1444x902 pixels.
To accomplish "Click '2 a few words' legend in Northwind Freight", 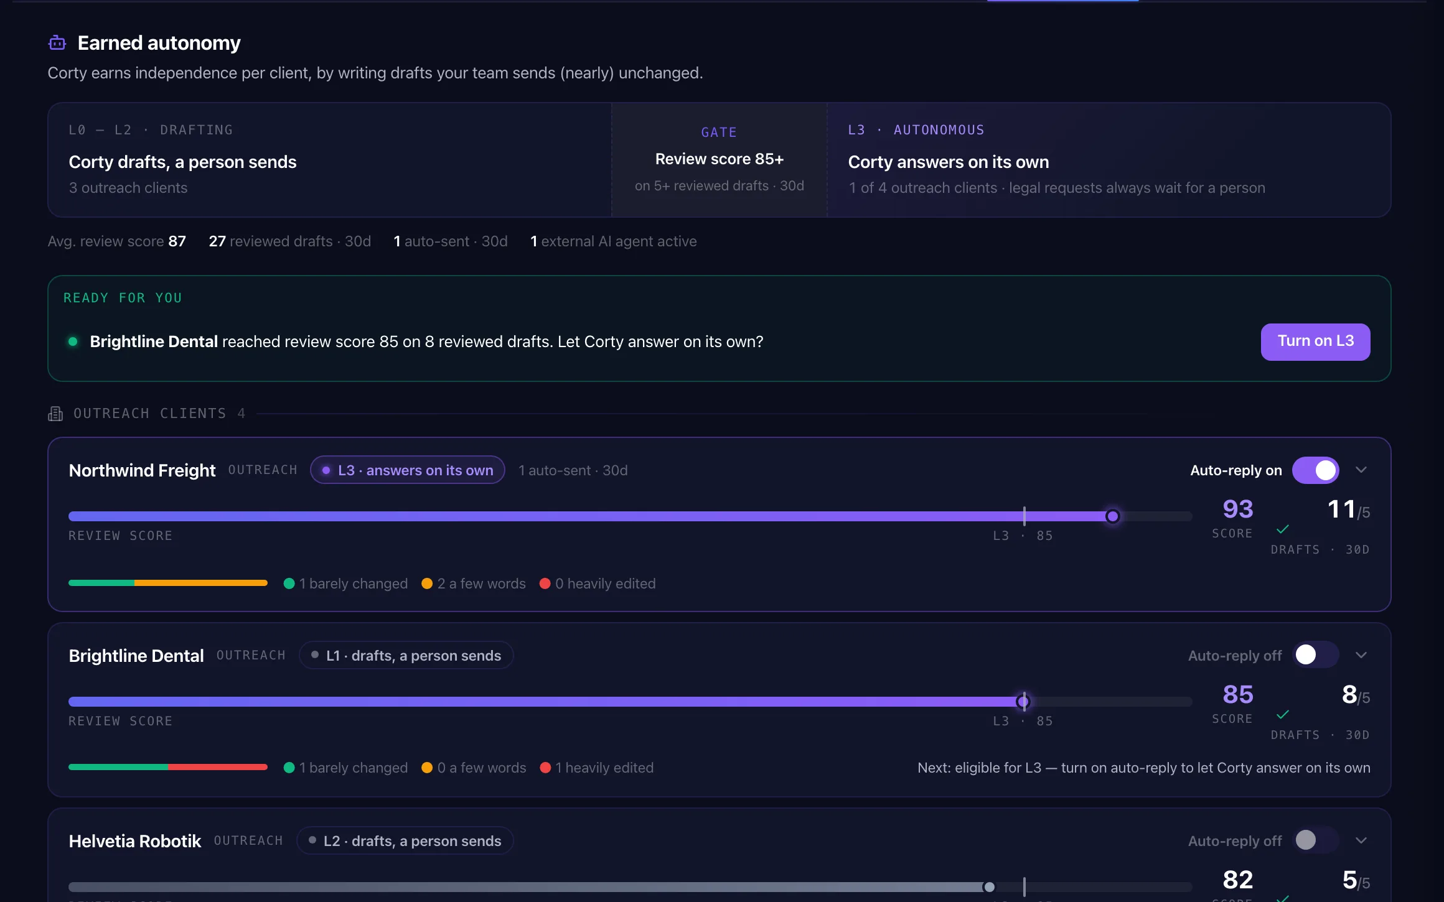I will tap(474, 584).
